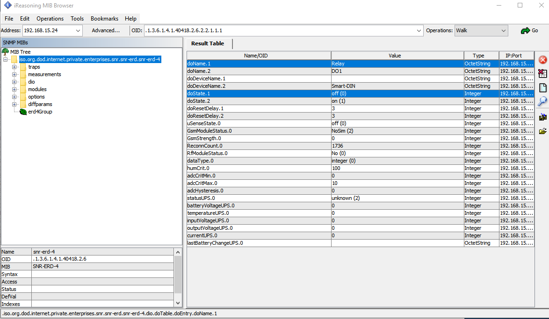Open the Address dropdown list
This screenshot has width=549, height=319.
[x=78, y=31]
